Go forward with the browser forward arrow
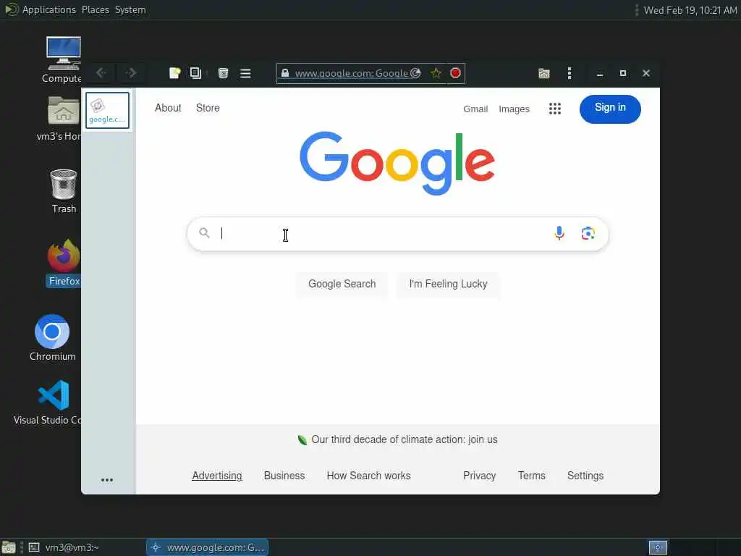741x556 pixels. (x=131, y=73)
